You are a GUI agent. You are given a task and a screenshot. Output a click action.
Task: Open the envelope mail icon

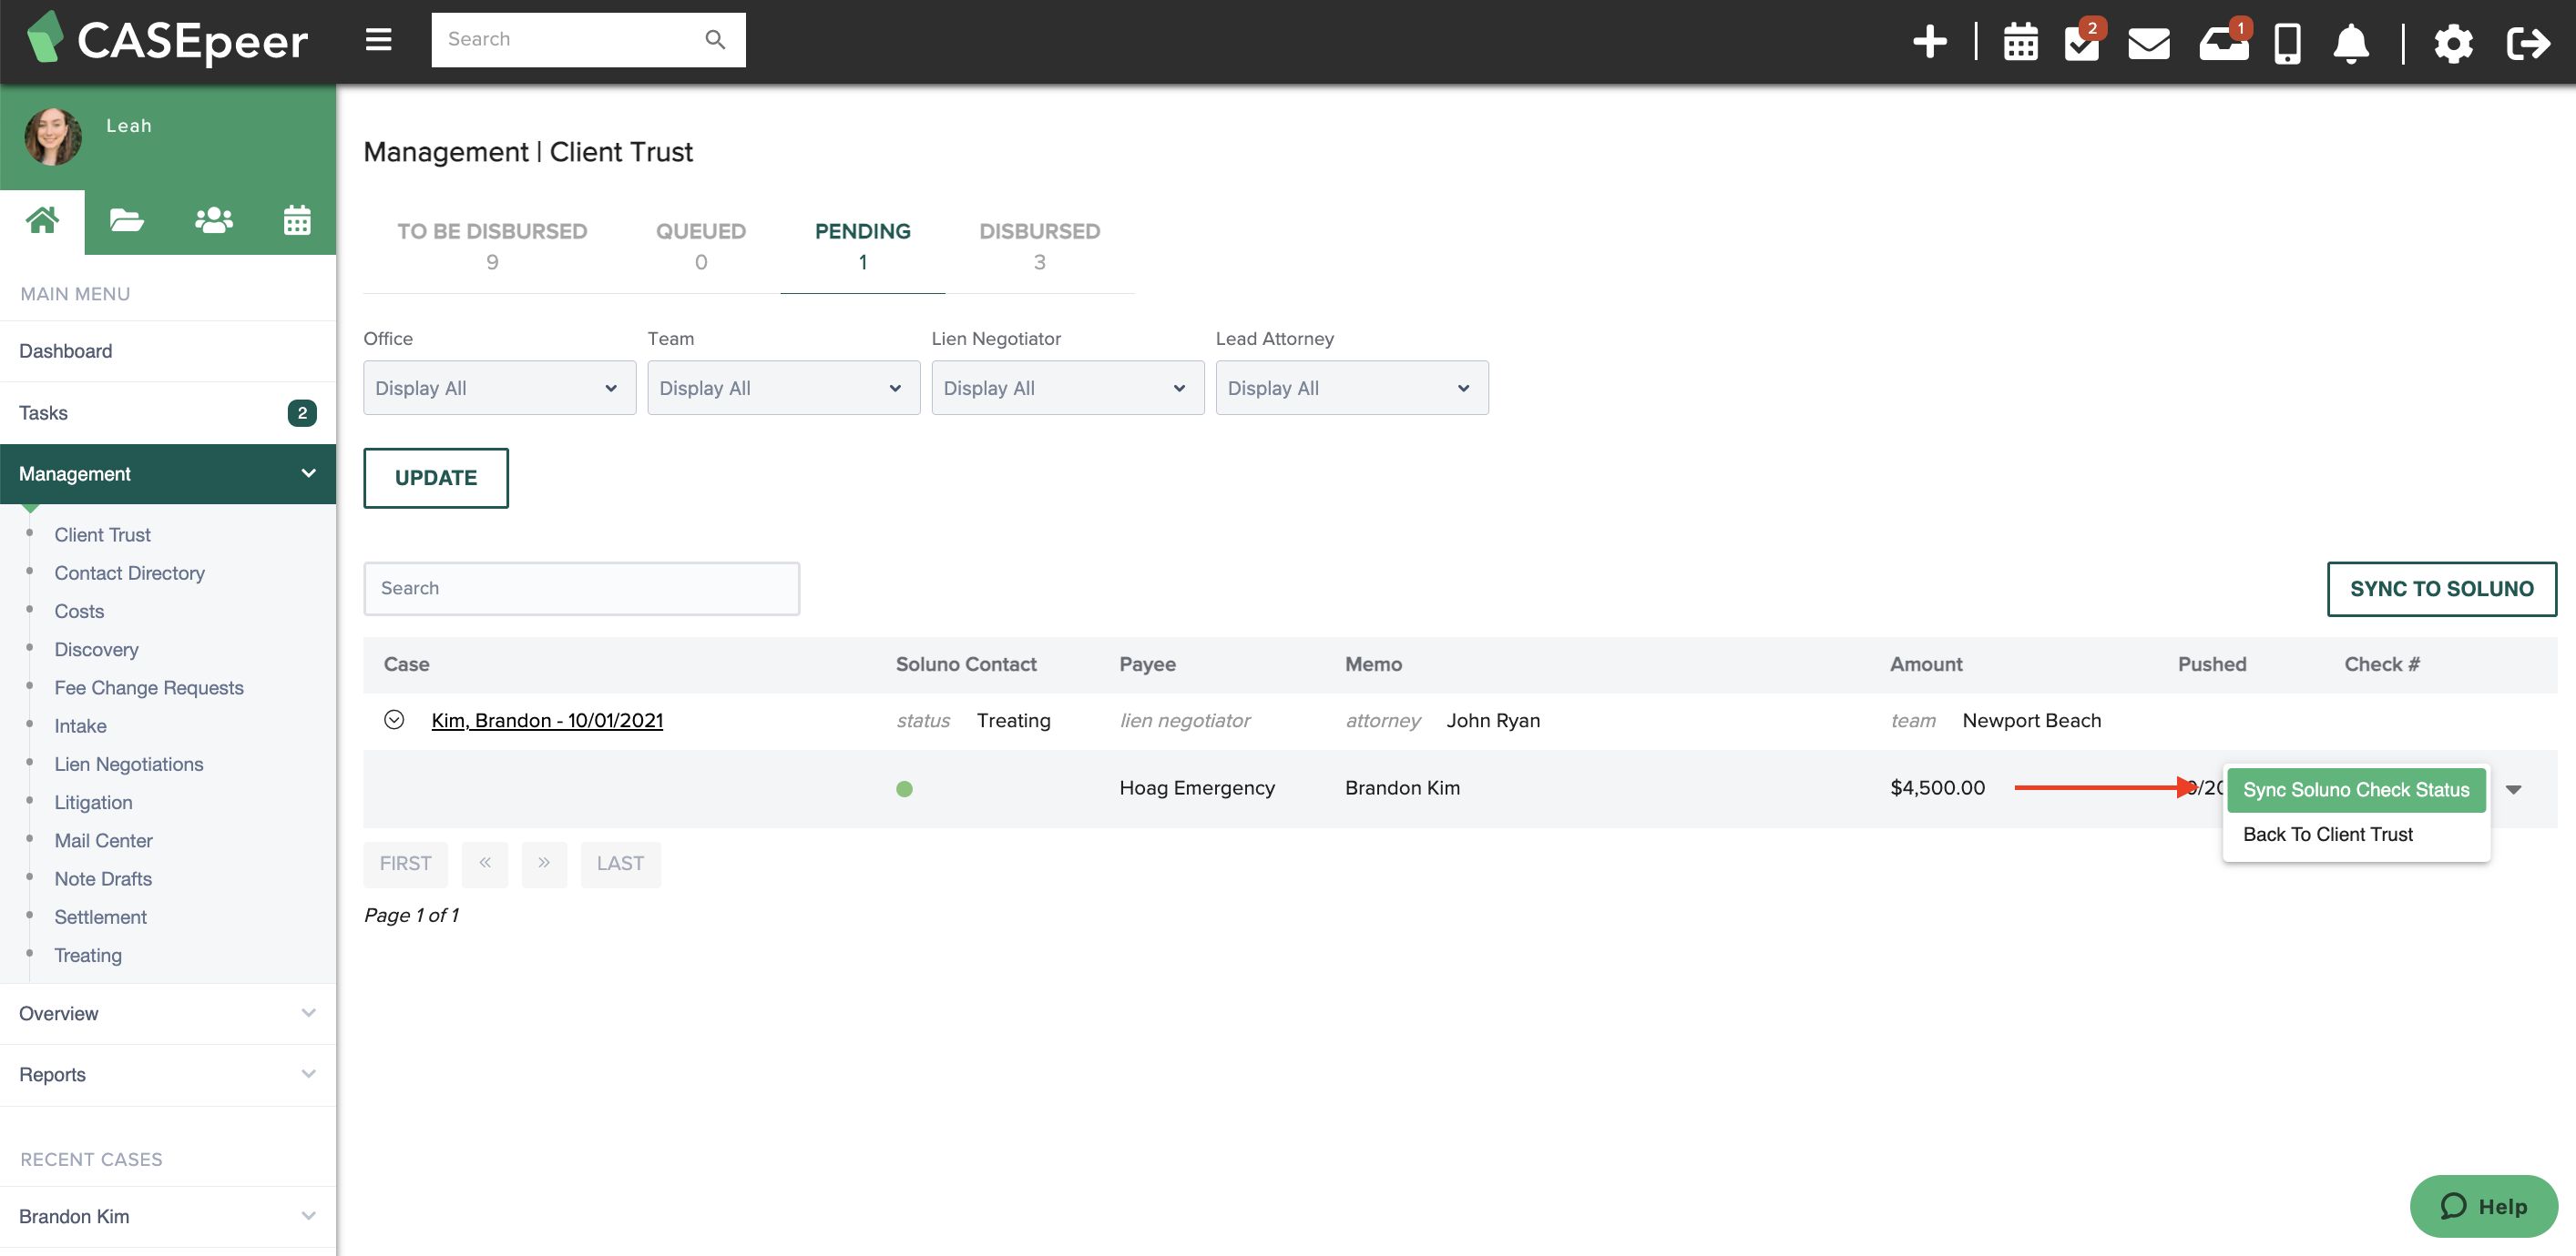tap(2148, 43)
